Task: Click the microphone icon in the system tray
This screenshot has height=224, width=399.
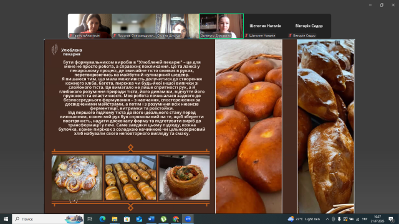Action: [x=339, y=219]
